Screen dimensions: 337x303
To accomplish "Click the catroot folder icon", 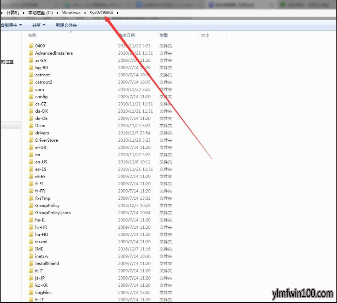I will [31, 75].
